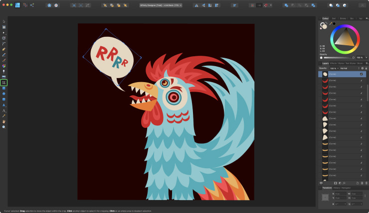Open Colour panel opacity value dropdown
The height and width of the screenshot is (213, 369).
pyautogui.click(x=366, y=58)
